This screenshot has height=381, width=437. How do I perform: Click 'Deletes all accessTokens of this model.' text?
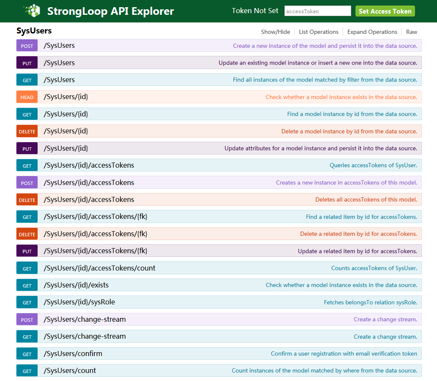click(366, 199)
